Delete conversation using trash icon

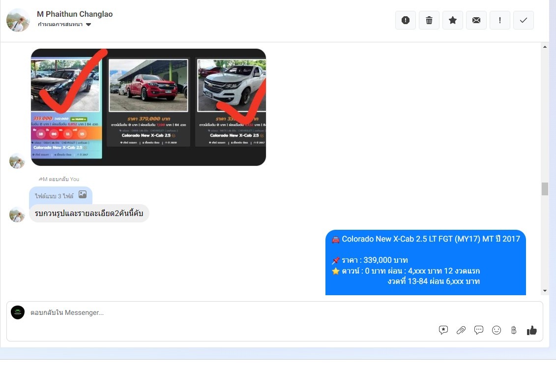point(429,20)
